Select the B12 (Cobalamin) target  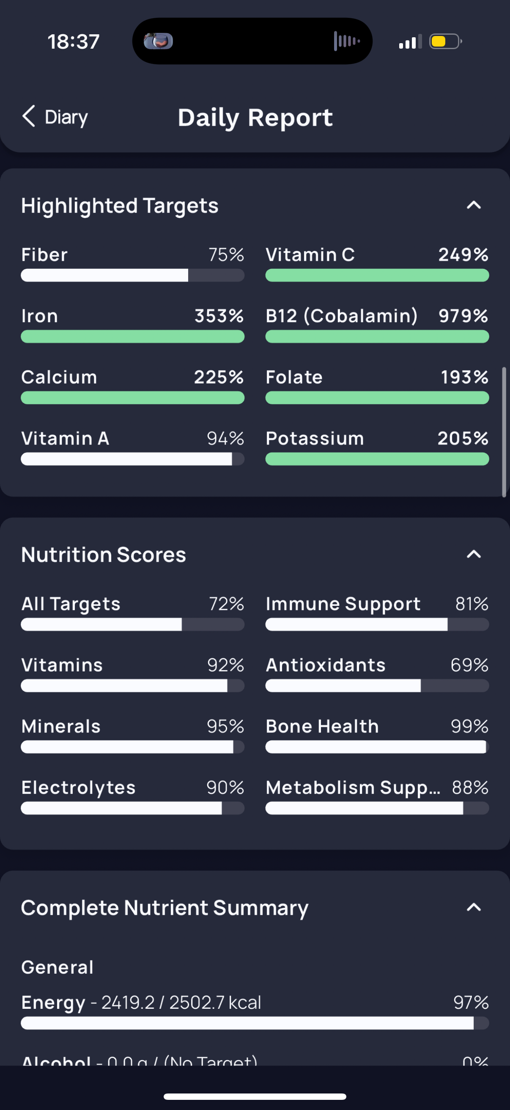tap(377, 324)
